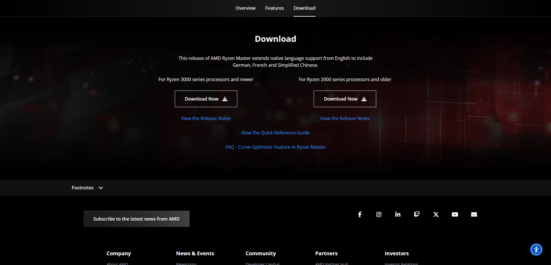This screenshot has height=265, width=551.
Task: View Release Notes for Ryzen 3000 series
Action: click(206, 118)
